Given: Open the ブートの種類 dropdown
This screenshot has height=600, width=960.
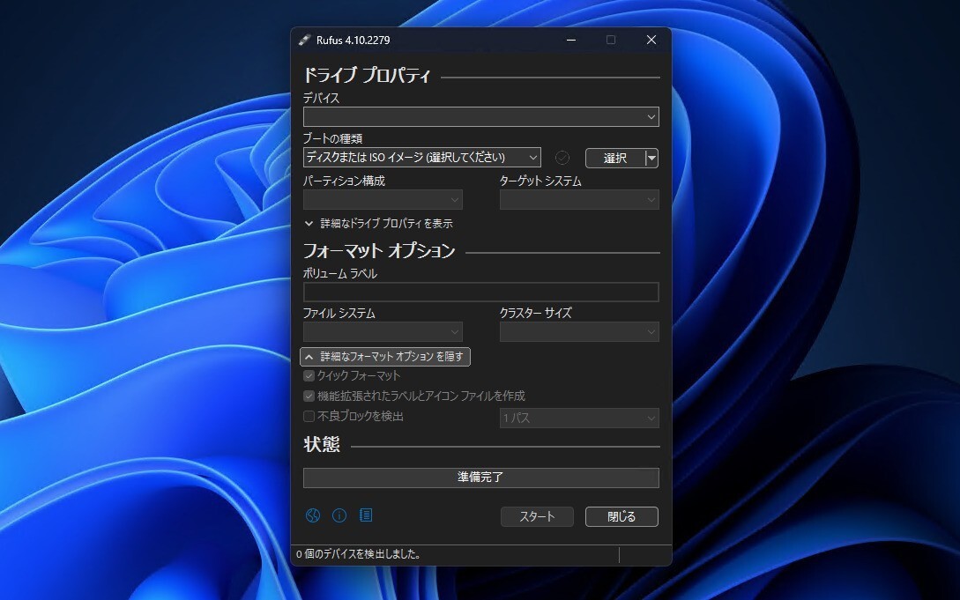Looking at the screenshot, I should 422,158.
